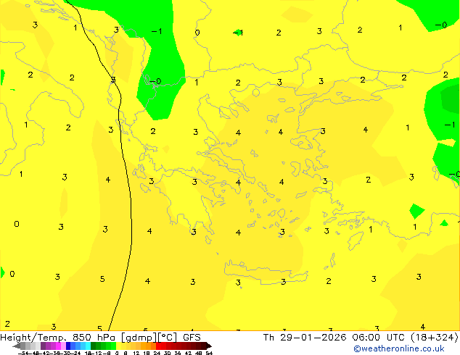The height and width of the screenshot is (355, 460).
Task: Click the "[gdmp]" unit label
Action: click(139, 338)
